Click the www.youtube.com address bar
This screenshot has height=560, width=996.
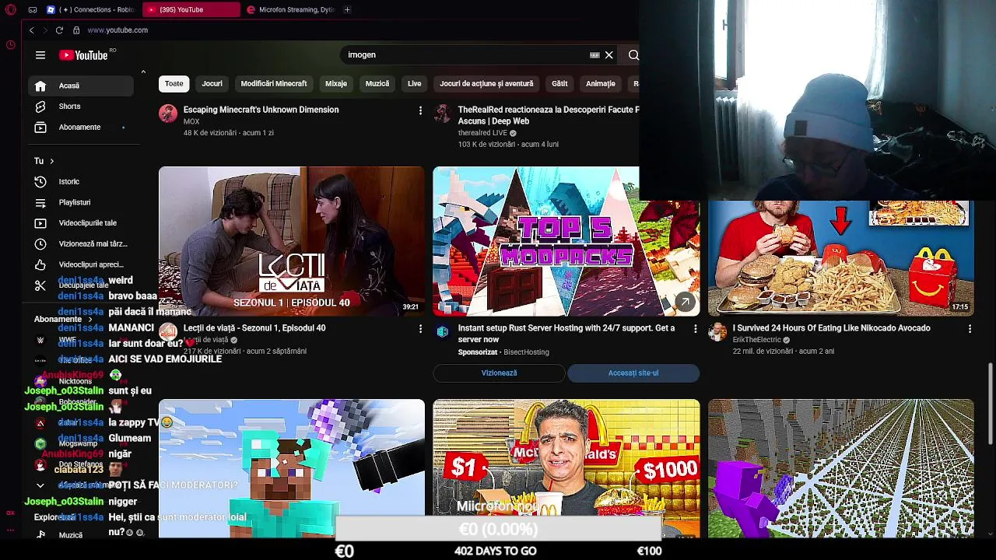tap(117, 30)
